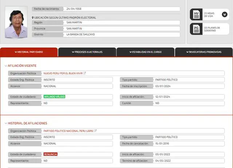Click the red Renuncia status badge
233x168 pixels.
click(x=50, y=154)
